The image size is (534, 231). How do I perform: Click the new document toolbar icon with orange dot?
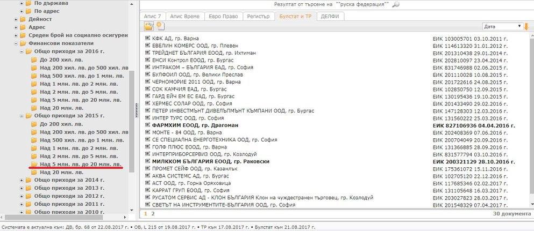click(x=160, y=26)
